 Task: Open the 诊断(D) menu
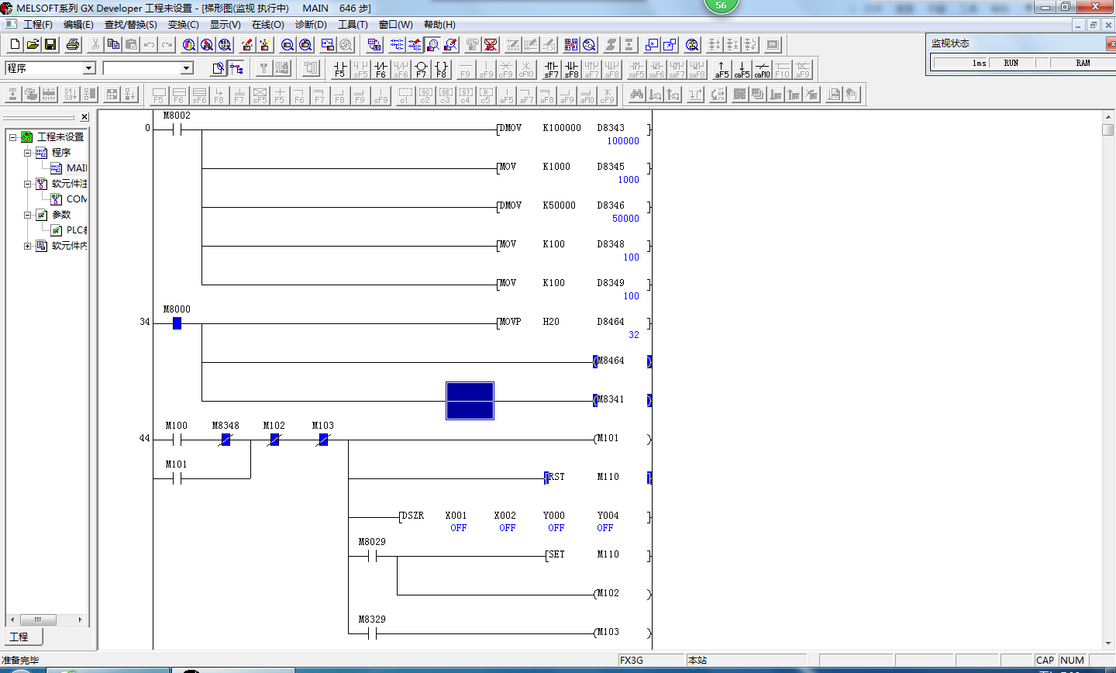coord(311,25)
